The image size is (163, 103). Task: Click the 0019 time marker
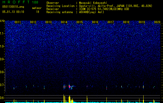[x=142, y=22]
